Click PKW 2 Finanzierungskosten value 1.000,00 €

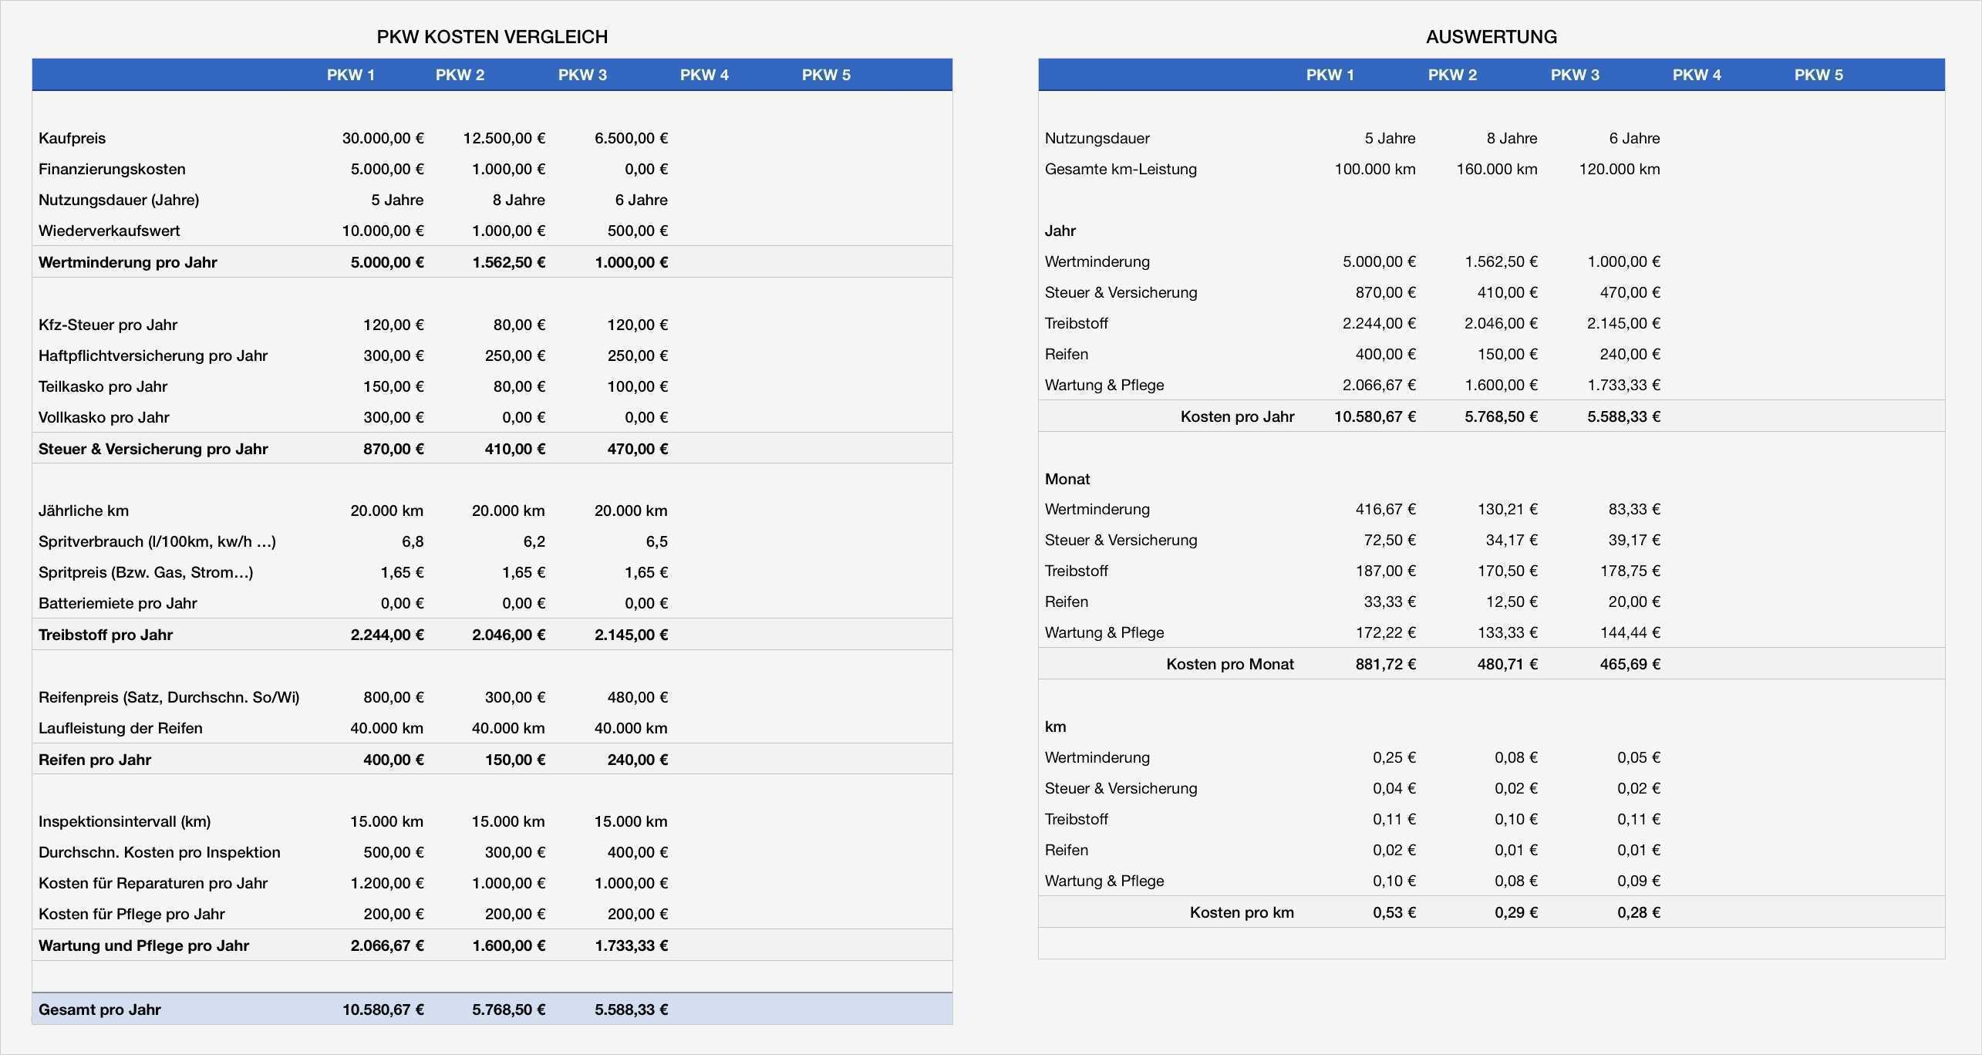pyautogui.click(x=508, y=169)
